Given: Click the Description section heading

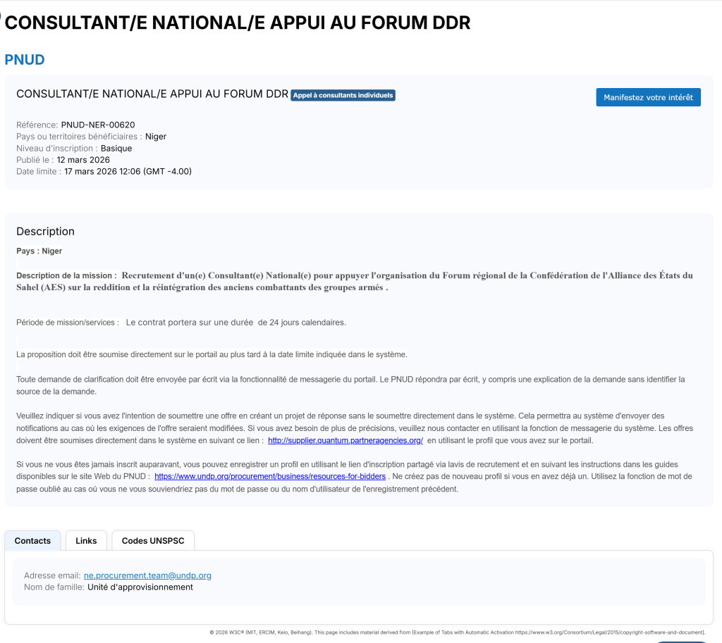Looking at the screenshot, I should click(x=45, y=231).
